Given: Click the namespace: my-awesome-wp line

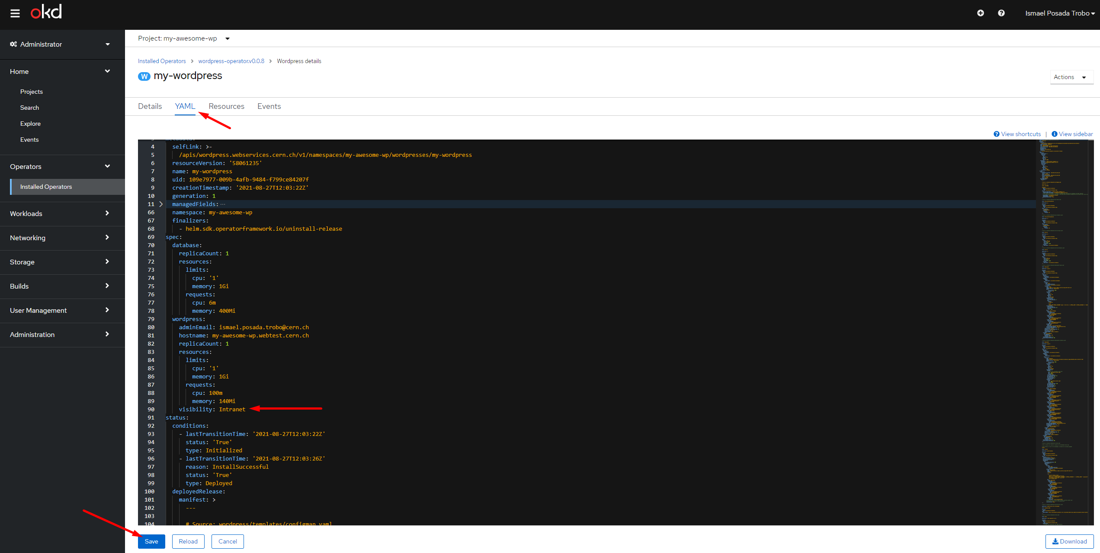Looking at the screenshot, I should click(x=212, y=212).
